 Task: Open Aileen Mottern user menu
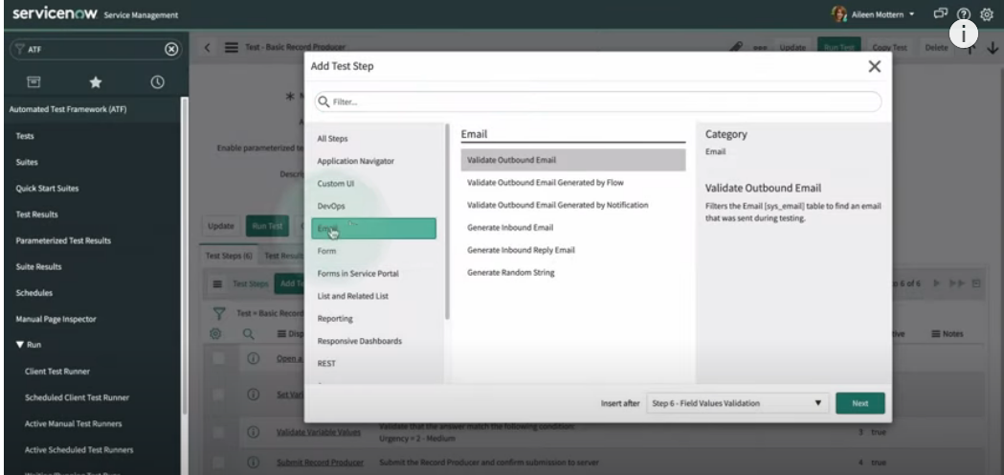click(874, 14)
